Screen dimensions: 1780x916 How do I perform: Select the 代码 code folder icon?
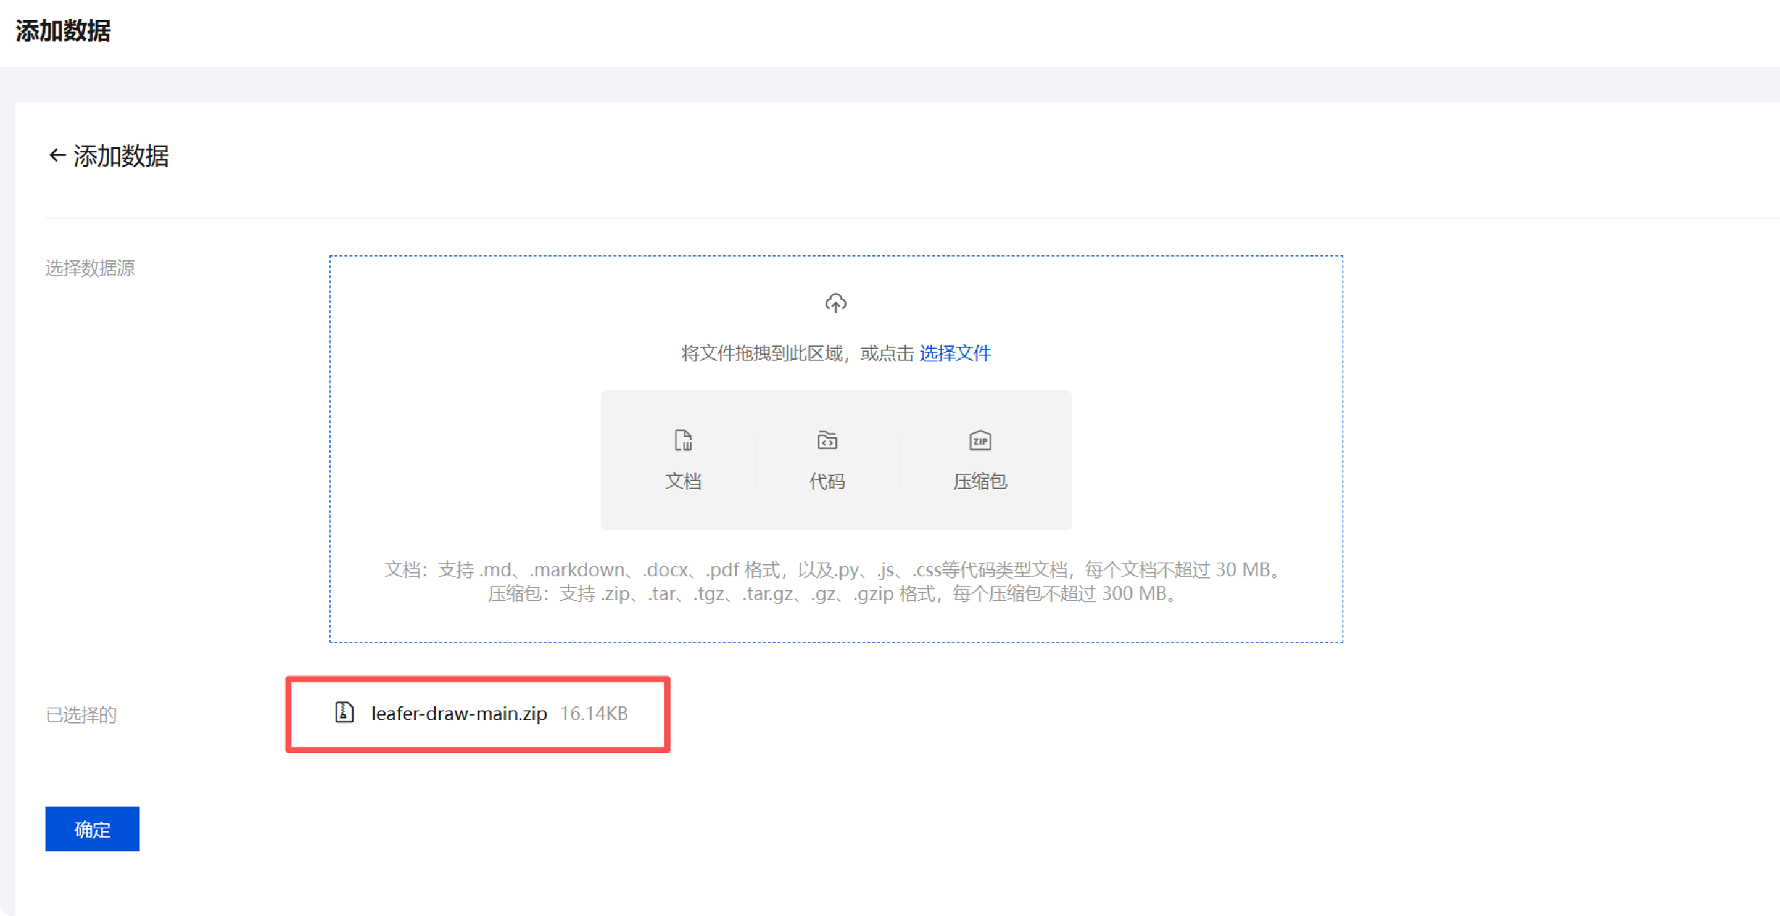(x=827, y=440)
